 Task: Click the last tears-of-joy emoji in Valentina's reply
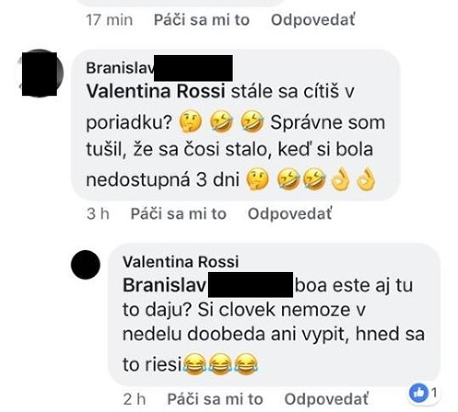coord(246,364)
